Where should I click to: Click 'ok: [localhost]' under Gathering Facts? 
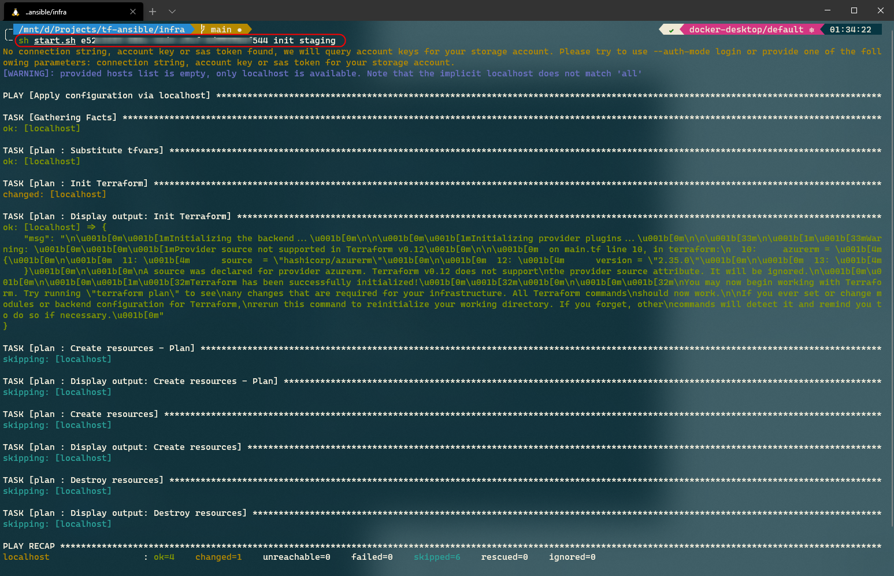42,128
